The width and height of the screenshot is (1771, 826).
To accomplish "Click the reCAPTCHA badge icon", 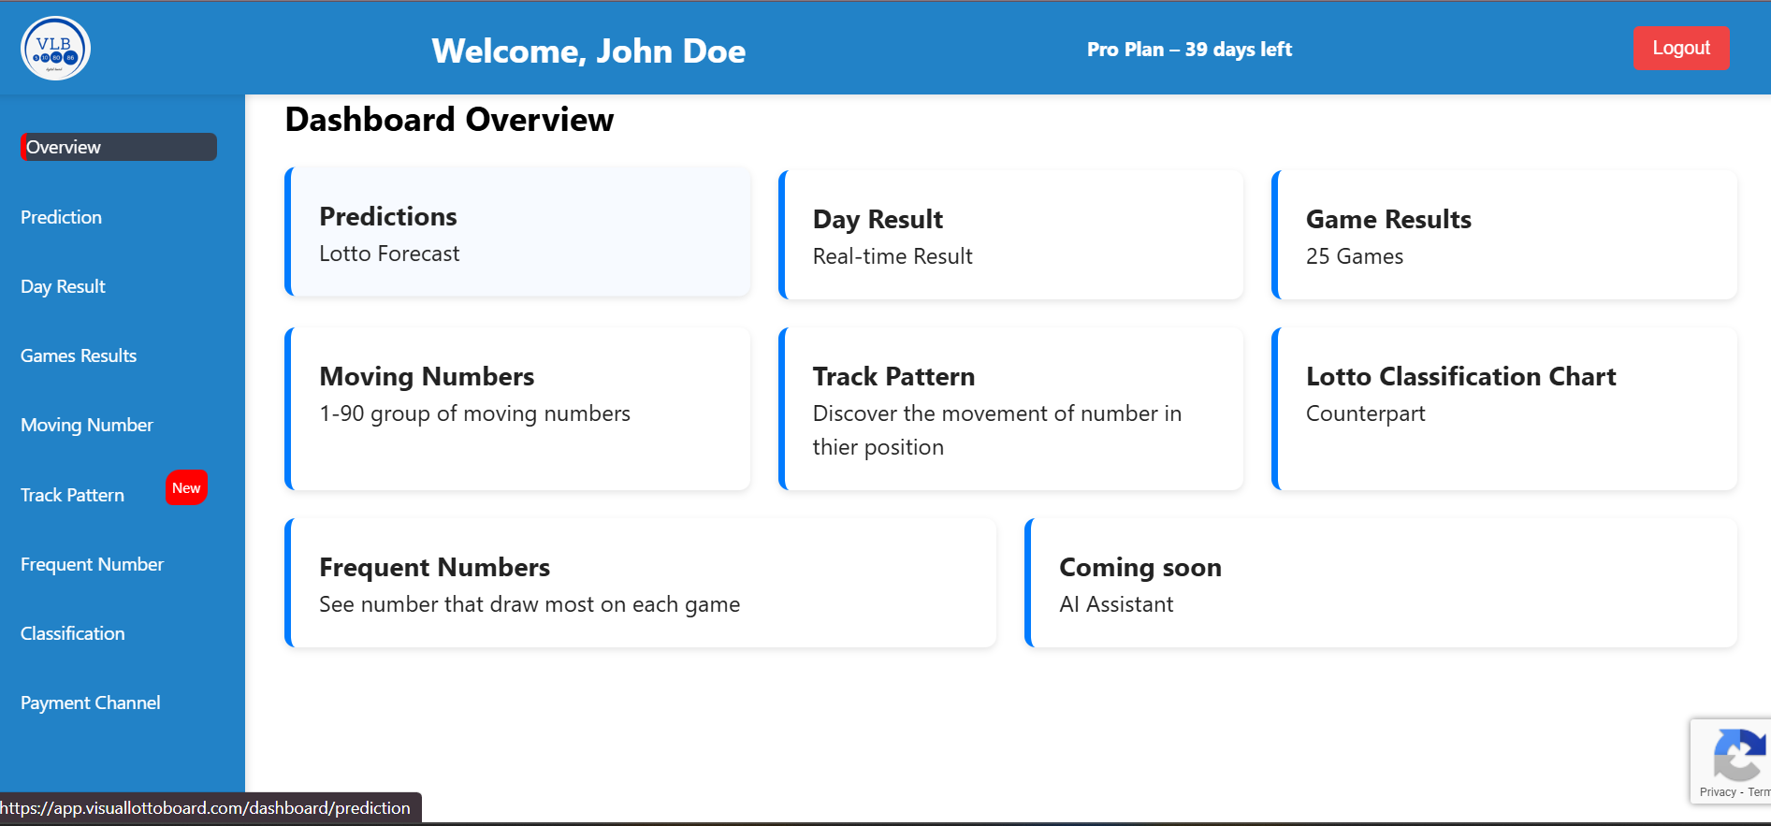I will tap(1739, 754).
